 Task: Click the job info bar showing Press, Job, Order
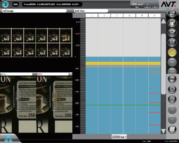coord(52,4)
